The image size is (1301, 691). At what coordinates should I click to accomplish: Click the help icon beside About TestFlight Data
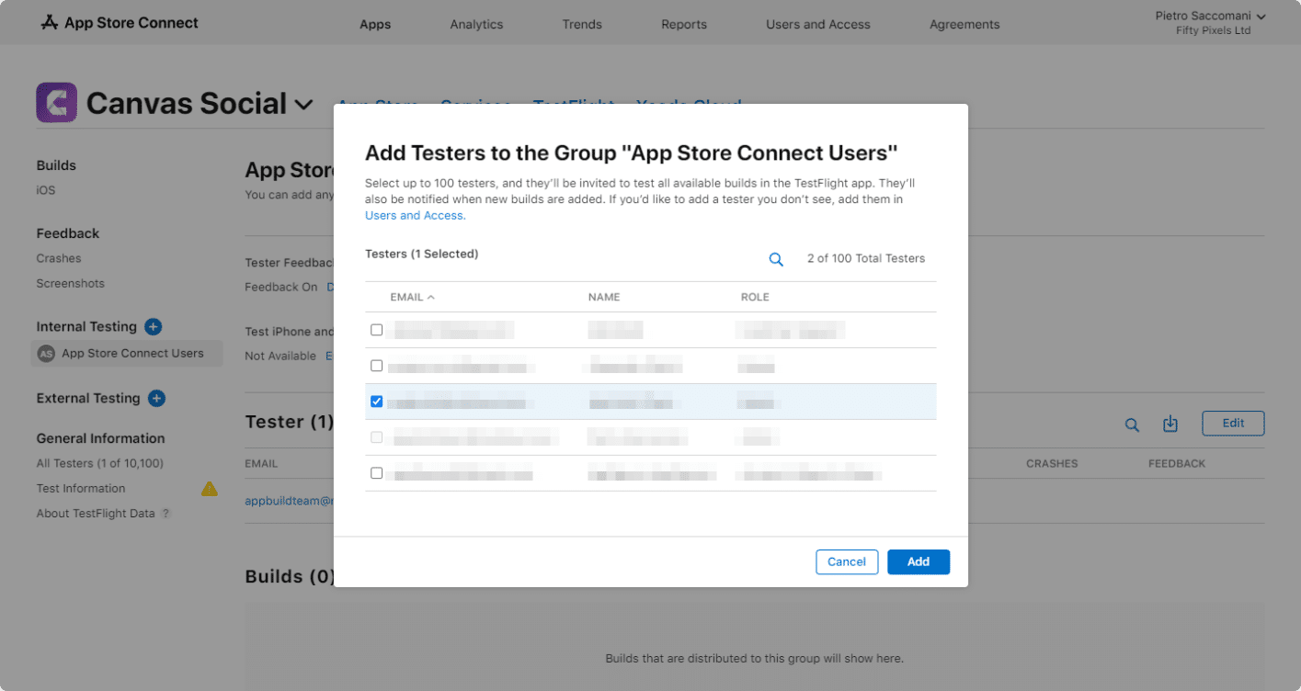pos(166,514)
